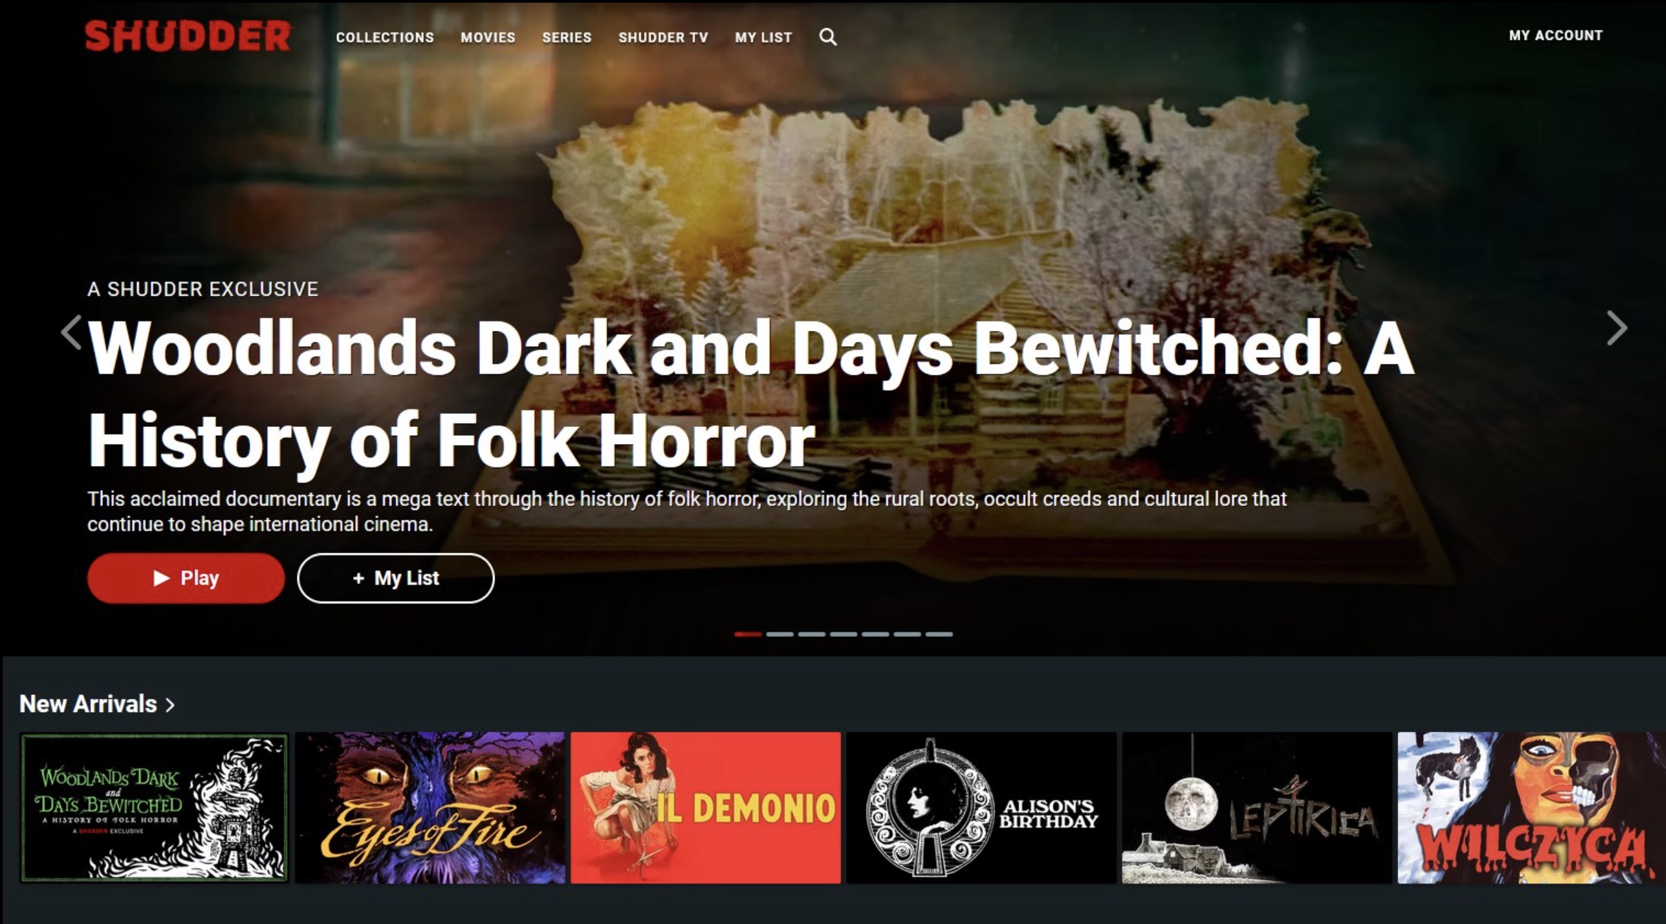Image resolution: width=1666 pixels, height=924 pixels.
Task: Play Woodlands Dark and Days Bewitched
Action: point(186,578)
